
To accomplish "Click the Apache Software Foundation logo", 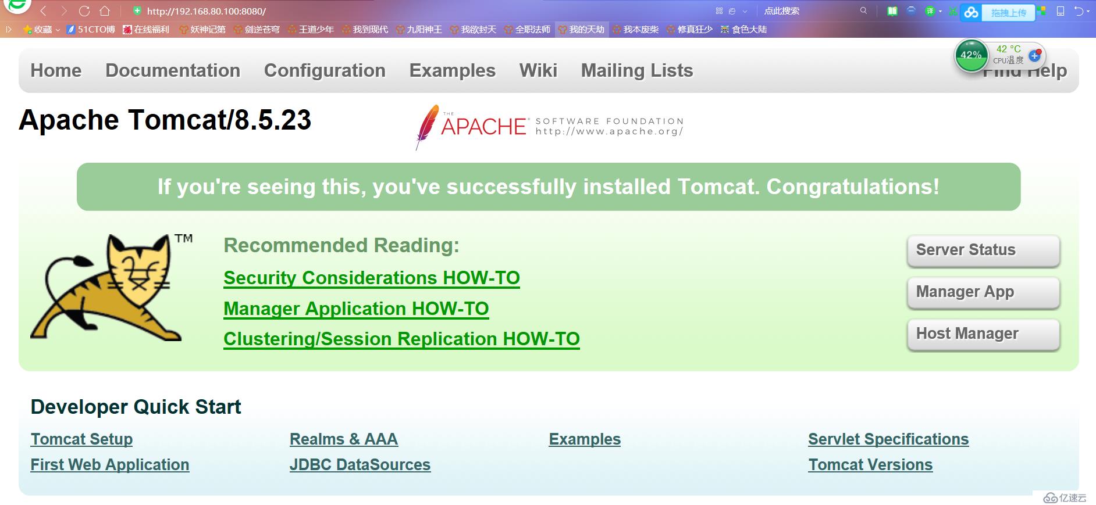I will tap(549, 127).
